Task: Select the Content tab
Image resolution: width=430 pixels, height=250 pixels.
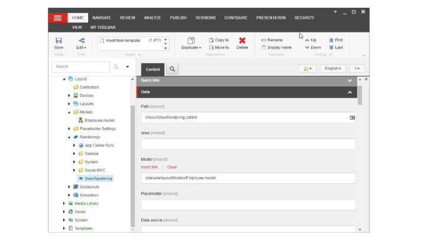Action: point(153,70)
